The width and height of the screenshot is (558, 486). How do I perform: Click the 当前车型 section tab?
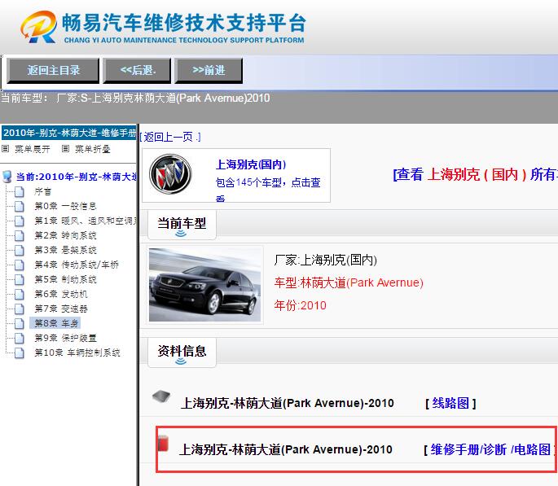[x=182, y=225]
